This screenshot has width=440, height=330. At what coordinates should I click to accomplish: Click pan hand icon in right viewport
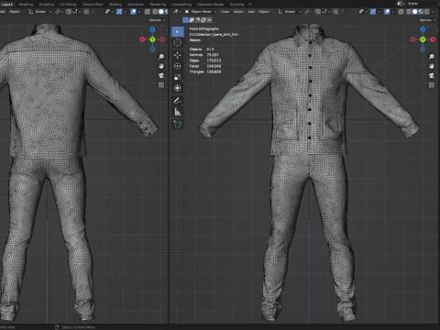click(x=432, y=66)
